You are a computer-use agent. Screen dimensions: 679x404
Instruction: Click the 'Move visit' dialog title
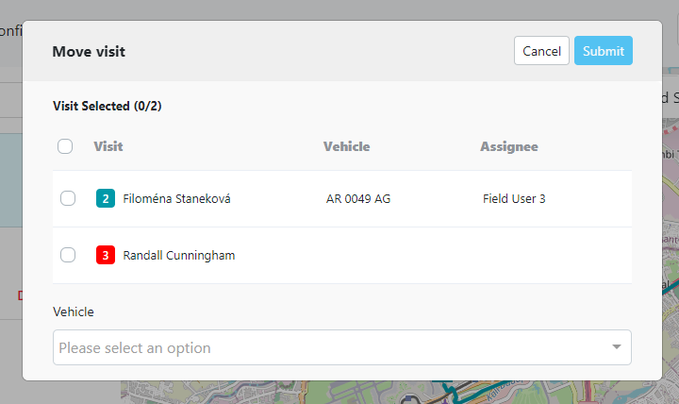click(x=89, y=51)
